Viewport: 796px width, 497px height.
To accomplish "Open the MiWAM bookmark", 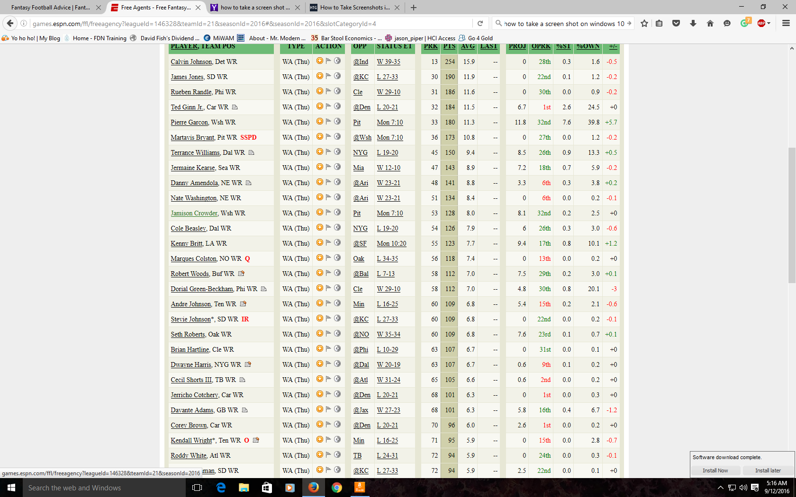I will [219, 38].
